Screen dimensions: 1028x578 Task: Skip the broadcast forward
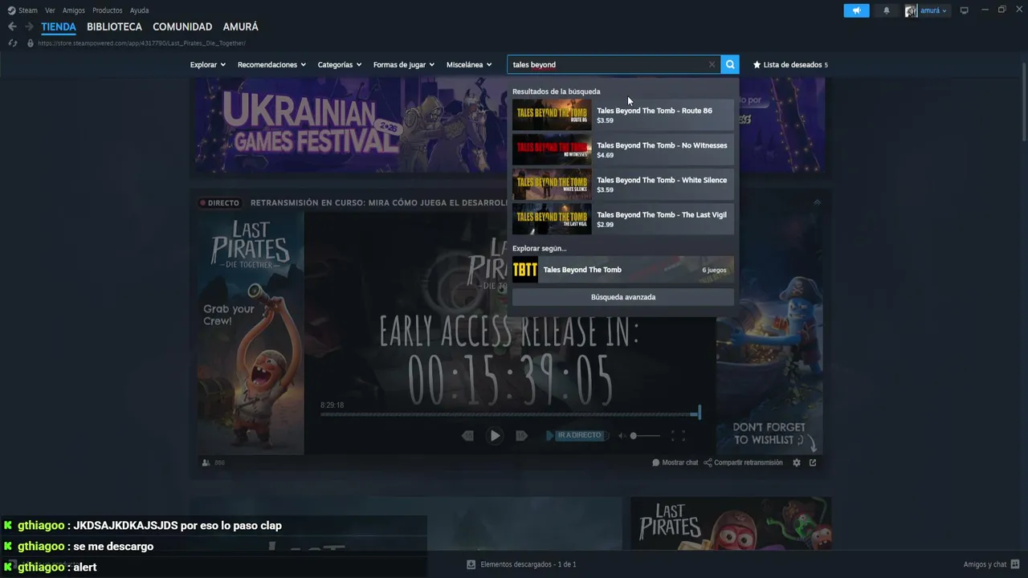pyautogui.click(x=521, y=435)
